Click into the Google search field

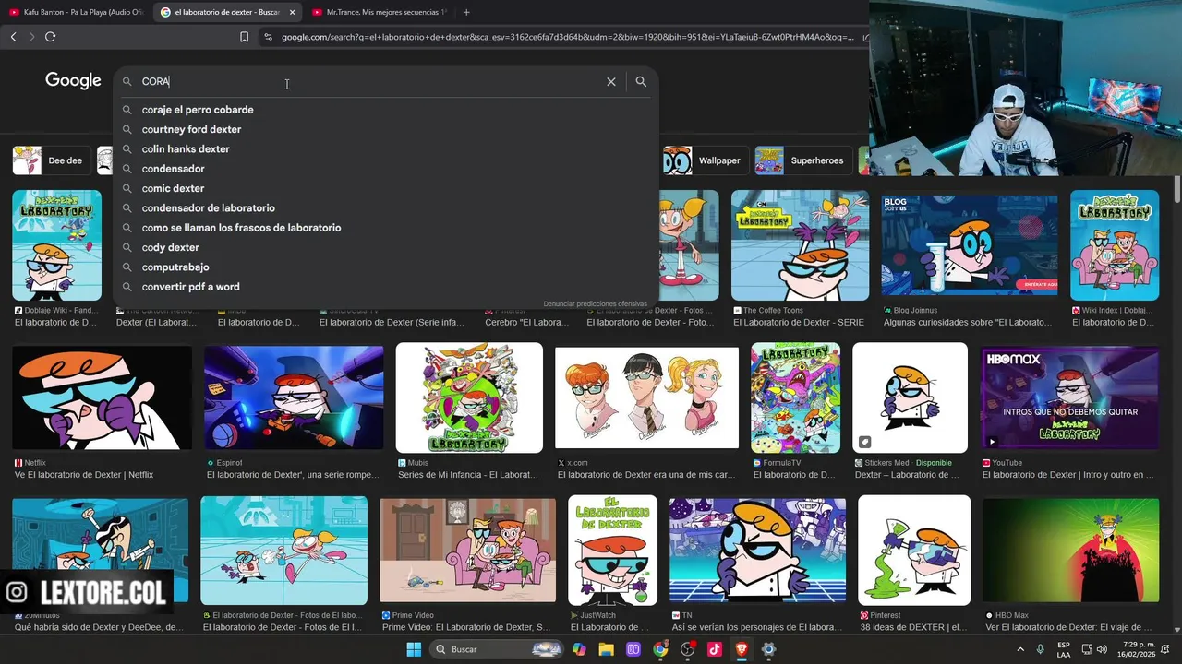369,82
